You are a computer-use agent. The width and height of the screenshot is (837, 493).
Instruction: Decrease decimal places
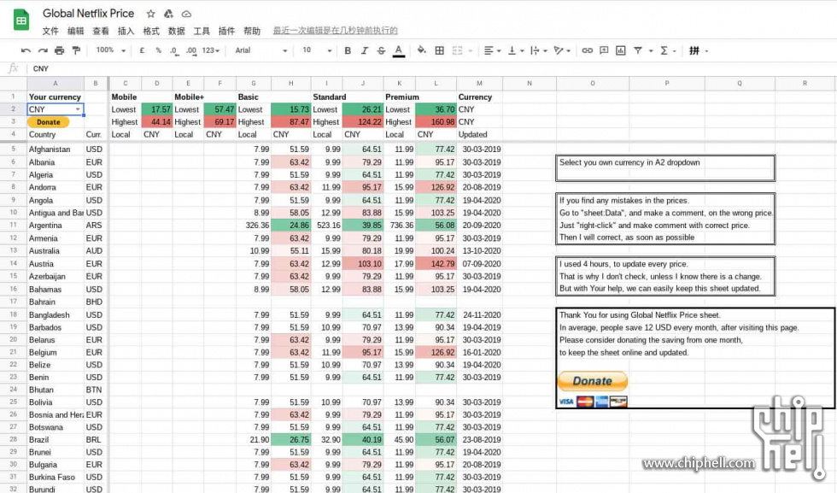click(x=174, y=50)
